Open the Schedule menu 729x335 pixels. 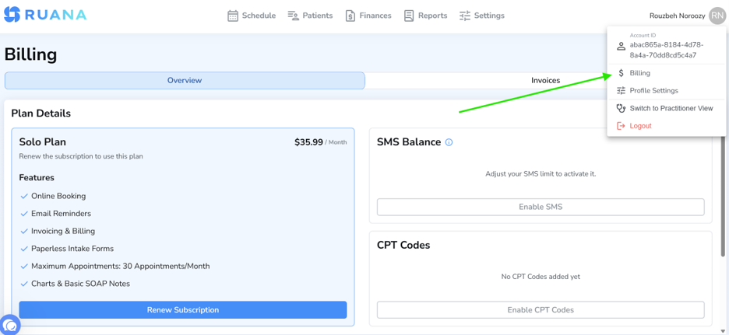tap(252, 16)
